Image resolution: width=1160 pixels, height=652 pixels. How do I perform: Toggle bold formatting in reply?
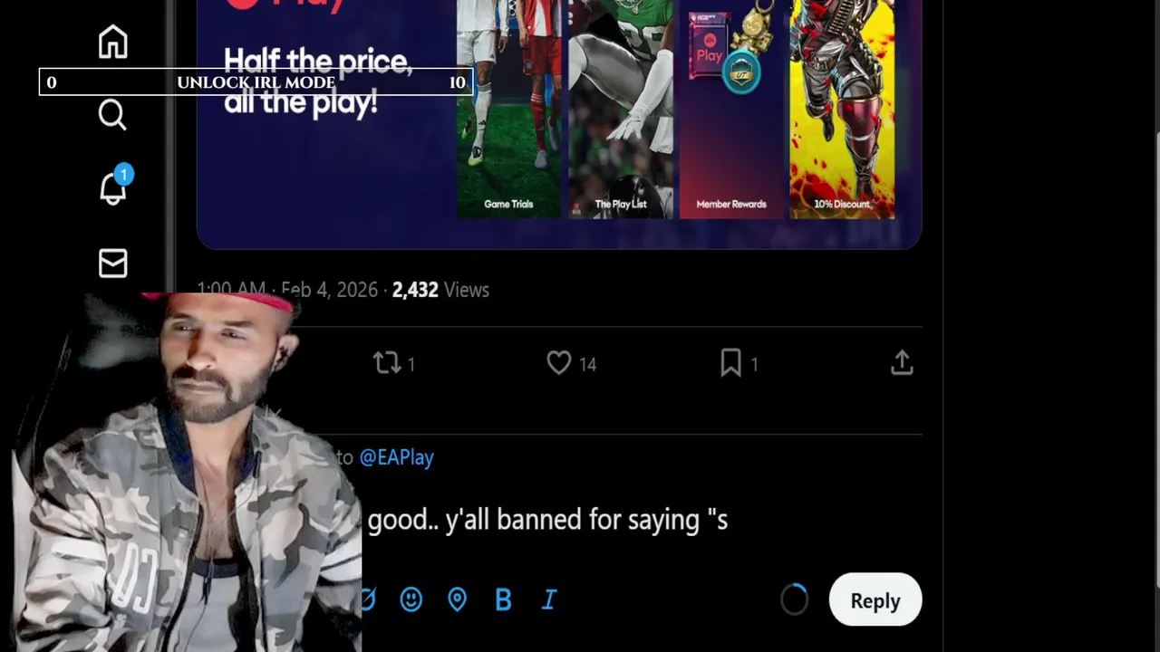(x=503, y=599)
